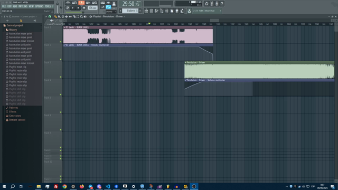Click the audio editor scissors icon
Screen dimensions: 338x190
coord(212,4)
